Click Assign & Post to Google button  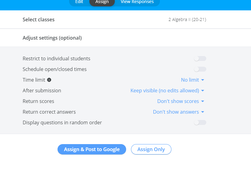92,149
